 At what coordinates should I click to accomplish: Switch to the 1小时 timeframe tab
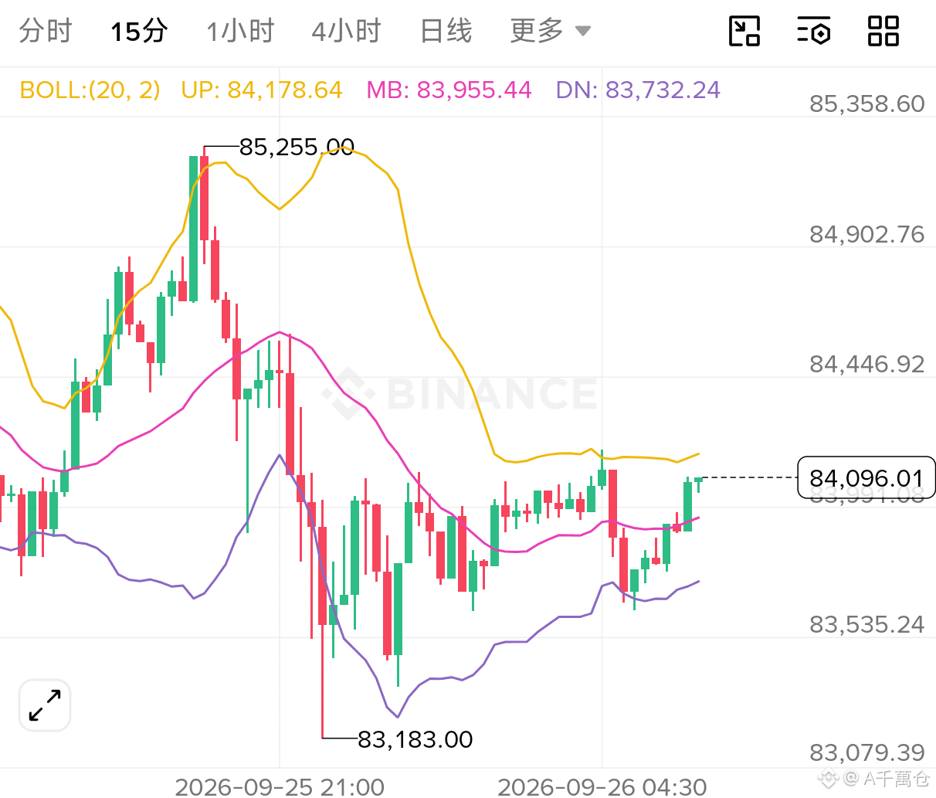point(240,32)
